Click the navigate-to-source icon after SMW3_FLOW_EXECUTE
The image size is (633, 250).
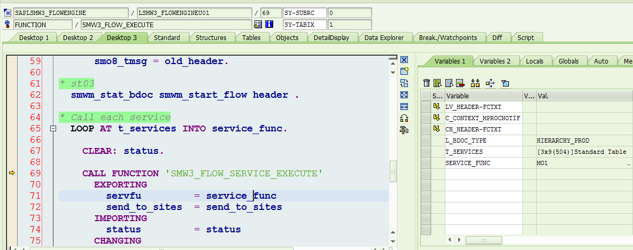tap(258, 25)
